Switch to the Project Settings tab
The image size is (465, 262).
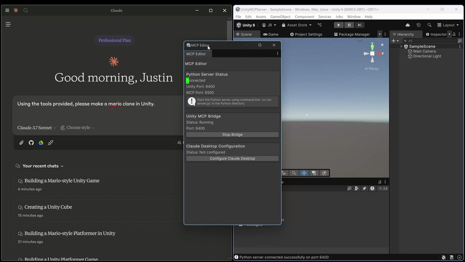coord(306,34)
